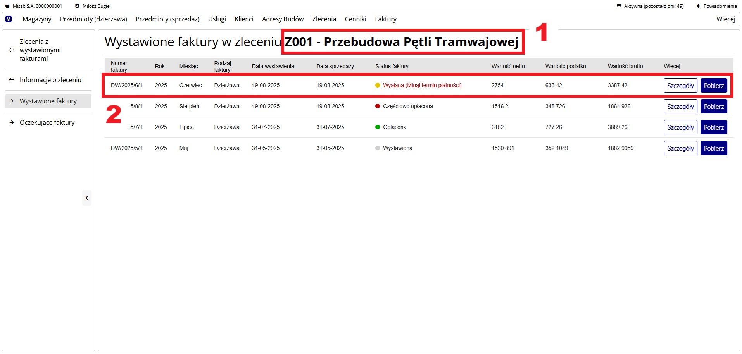Show Szczegóły for invoice DW/2025/6/1

pos(680,86)
